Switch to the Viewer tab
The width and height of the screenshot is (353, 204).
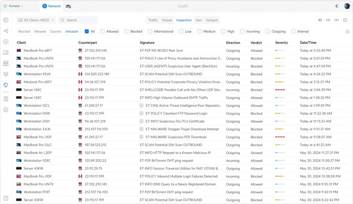[x=167, y=20]
